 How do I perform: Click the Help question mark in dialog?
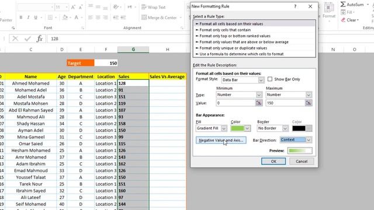coord(295,6)
